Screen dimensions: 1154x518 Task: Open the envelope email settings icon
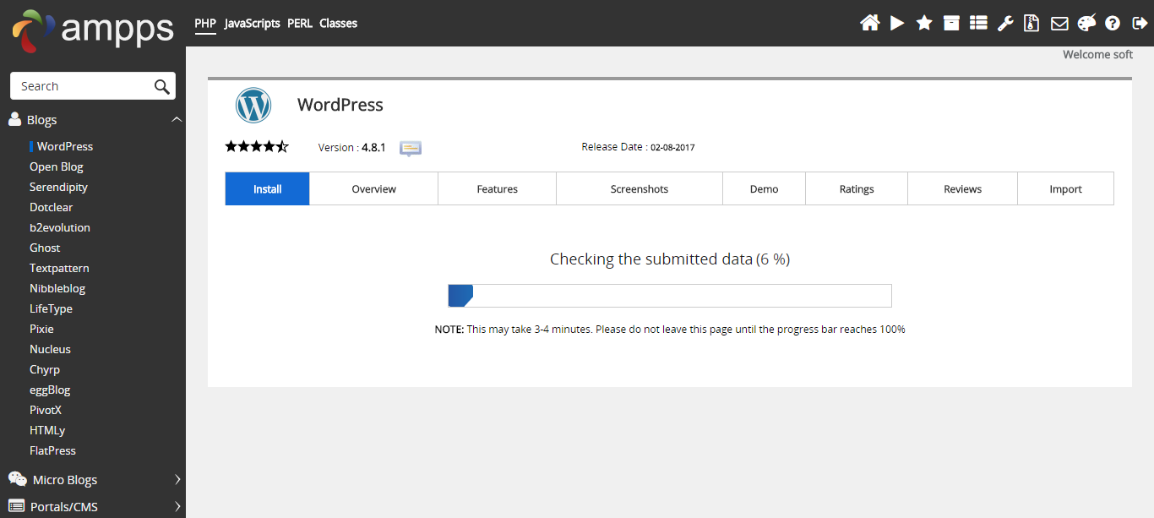point(1059,24)
